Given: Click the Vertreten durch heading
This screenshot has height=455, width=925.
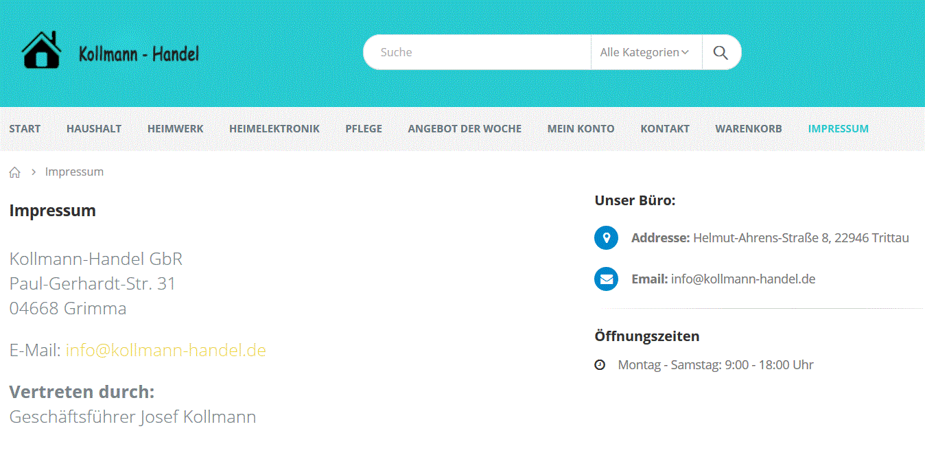Looking at the screenshot, I should pos(82,392).
